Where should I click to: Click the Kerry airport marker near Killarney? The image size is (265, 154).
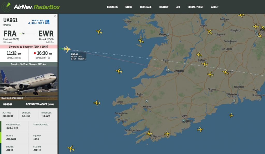146,101
